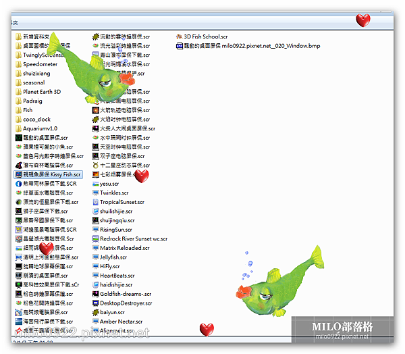405x354 pixels.
Task: Select the 流動的雲時鐘屏保.scr file name
Action: pyautogui.click(x=125, y=36)
